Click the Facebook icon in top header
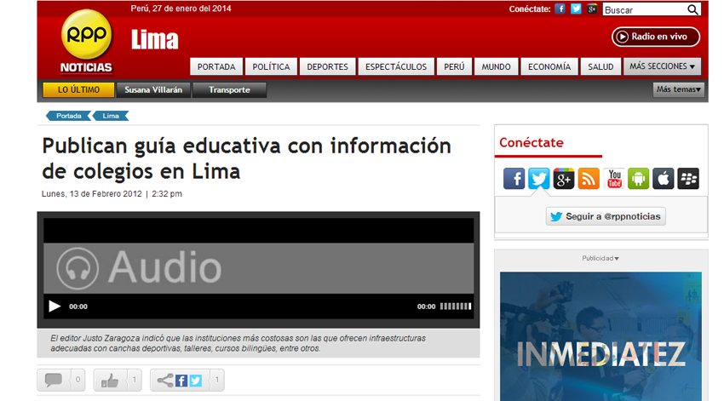Viewport: 724px width, 401px height. pyautogui.click(x=560, y=9)
